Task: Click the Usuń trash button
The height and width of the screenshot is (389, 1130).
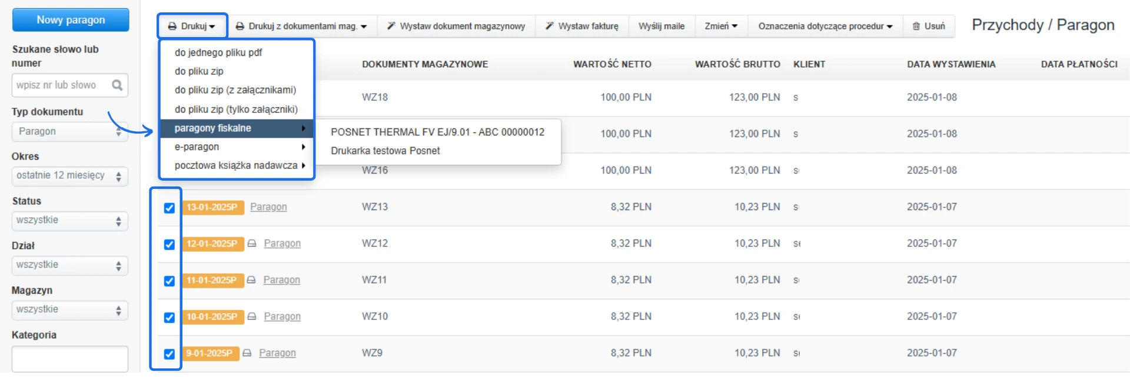Action: pos(928,26)
